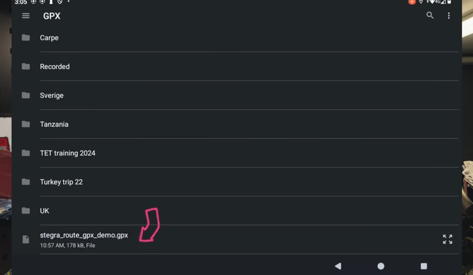Open the TET training 2024 folder
Image resolution: width=473 pixels, height=275 pixels.
click(67, 153)
